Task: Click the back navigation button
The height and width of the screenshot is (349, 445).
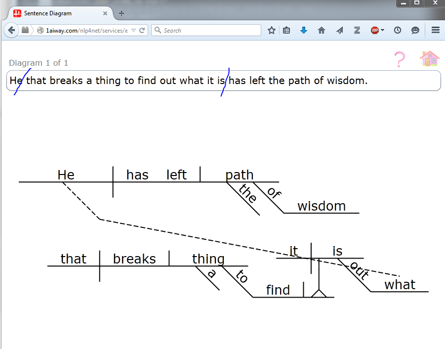Action: click(x=11, y=30)
